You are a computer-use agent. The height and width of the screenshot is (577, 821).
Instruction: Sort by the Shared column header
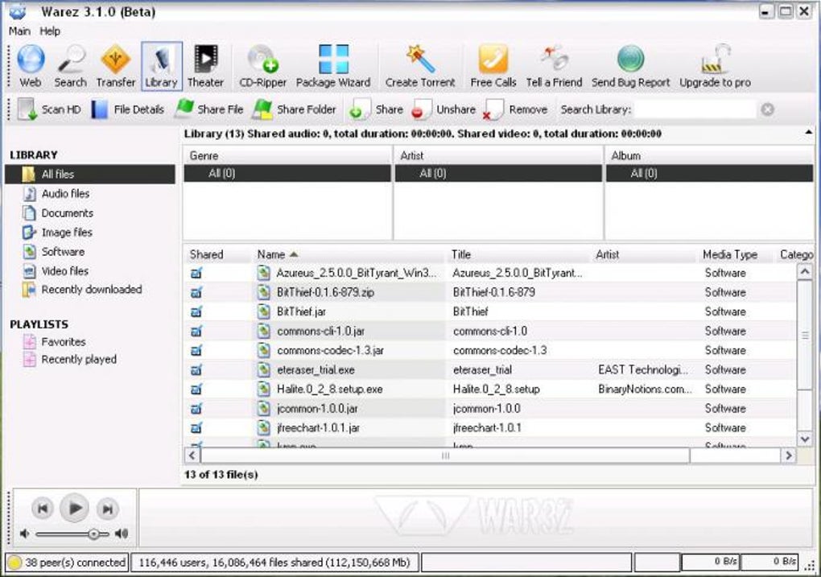pos(217,254)
